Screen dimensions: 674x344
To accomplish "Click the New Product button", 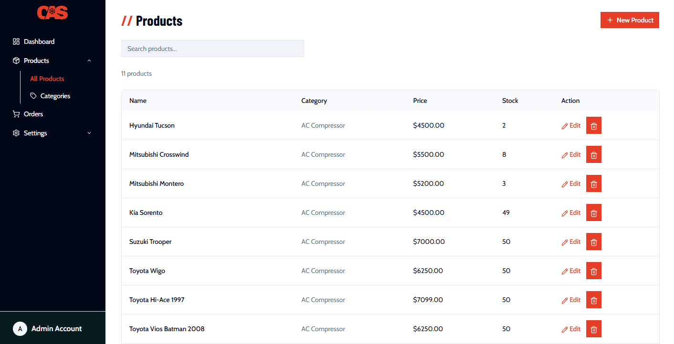I will click(x=630, y=20).
